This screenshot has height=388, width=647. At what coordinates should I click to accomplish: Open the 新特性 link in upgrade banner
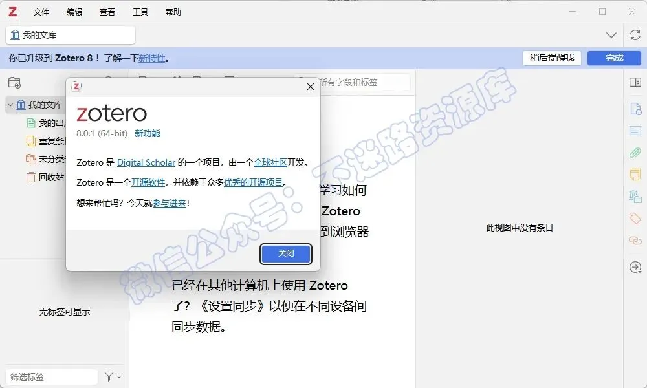(152, 59)
